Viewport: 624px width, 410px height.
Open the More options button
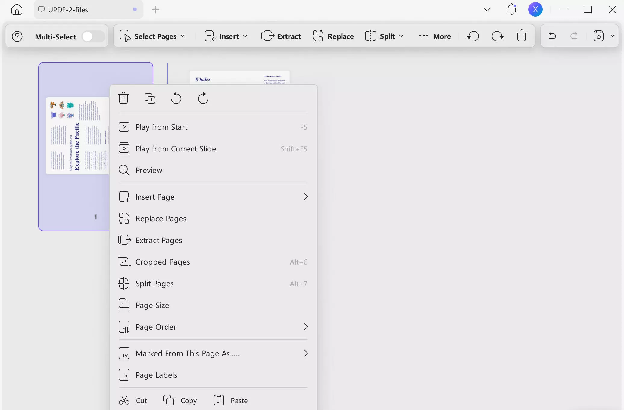click(434, 36)
